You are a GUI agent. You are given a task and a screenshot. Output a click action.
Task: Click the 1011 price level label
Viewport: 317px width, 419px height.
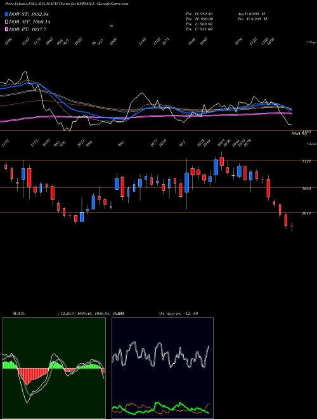click(306, 213)
